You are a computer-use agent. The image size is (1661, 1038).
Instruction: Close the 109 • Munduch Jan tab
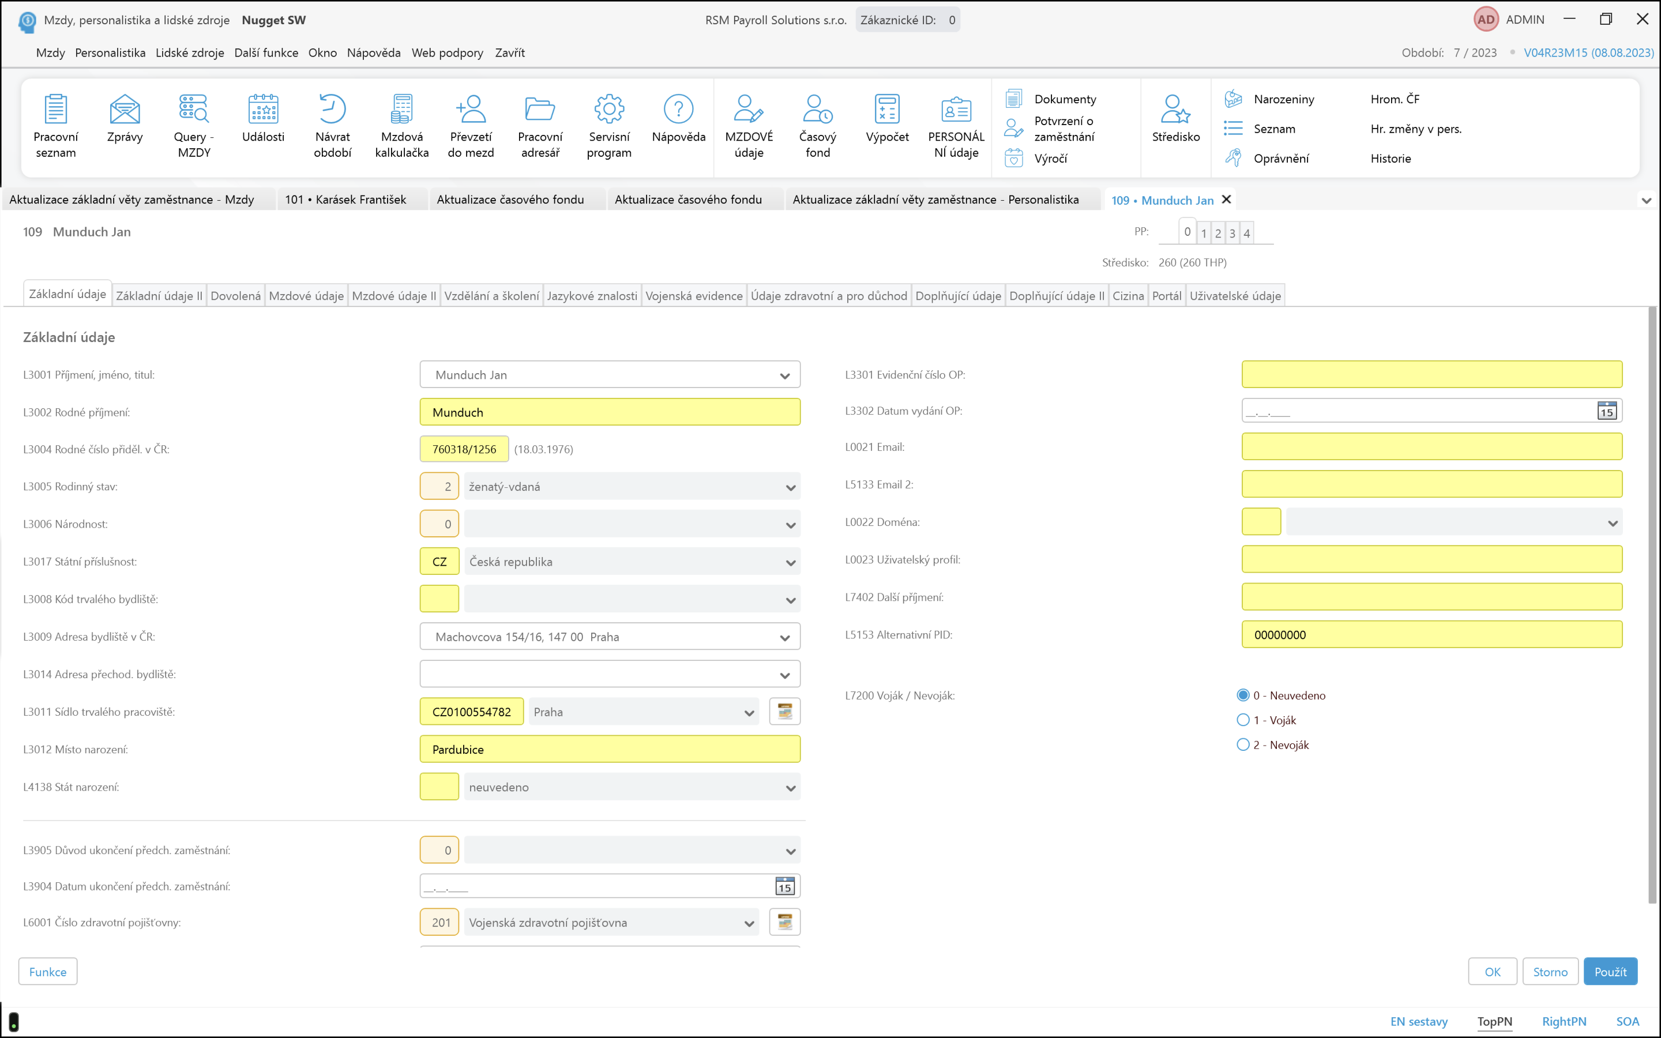point(1227,199)
